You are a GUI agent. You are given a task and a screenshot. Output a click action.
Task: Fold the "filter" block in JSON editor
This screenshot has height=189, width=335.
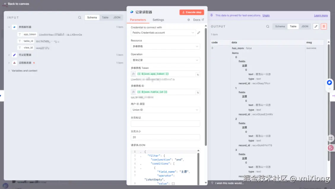141,156
